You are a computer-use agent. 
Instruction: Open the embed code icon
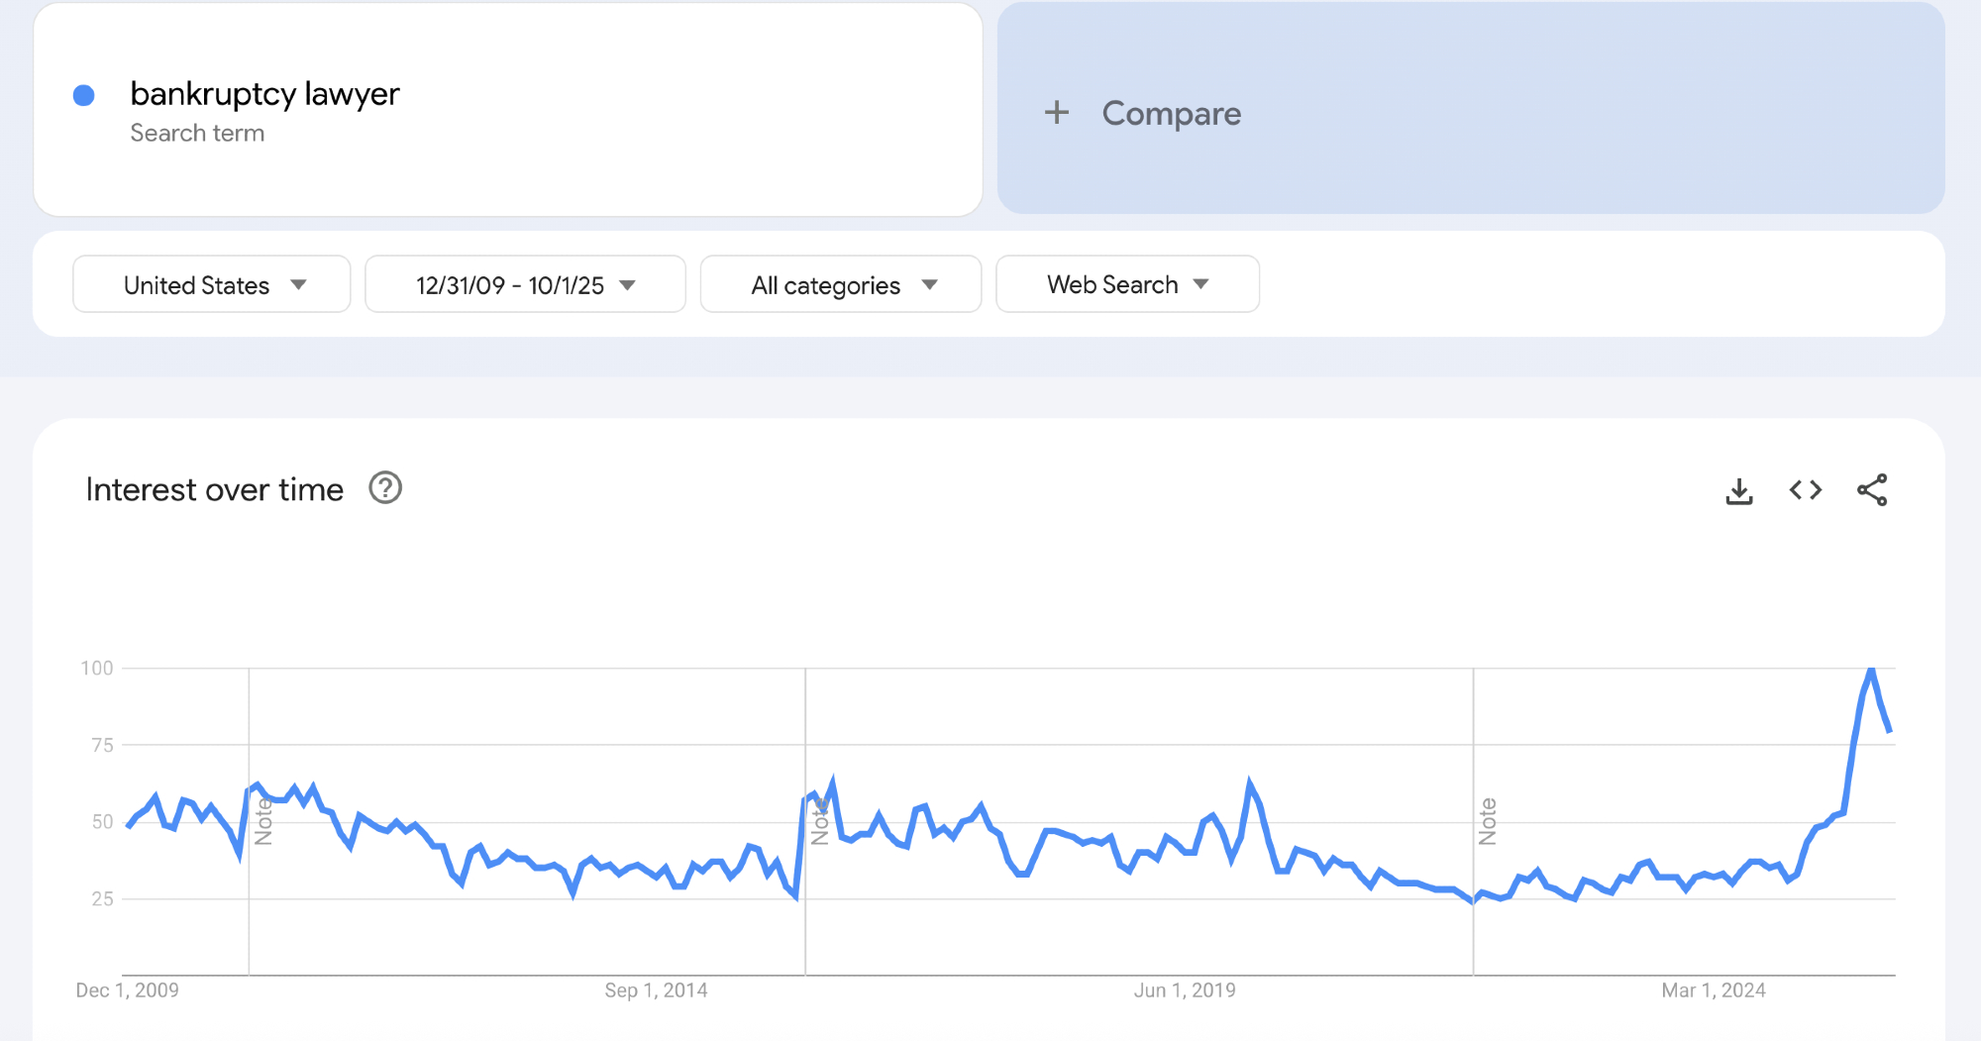(x=1805, y=490)
